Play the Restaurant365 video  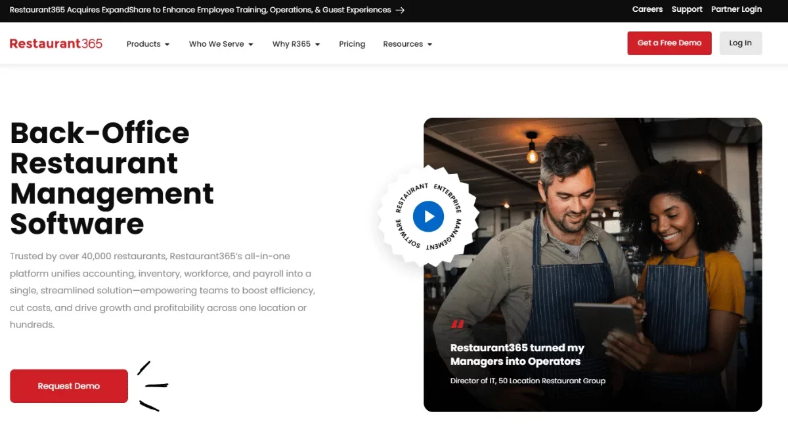(x=427, y=217)
